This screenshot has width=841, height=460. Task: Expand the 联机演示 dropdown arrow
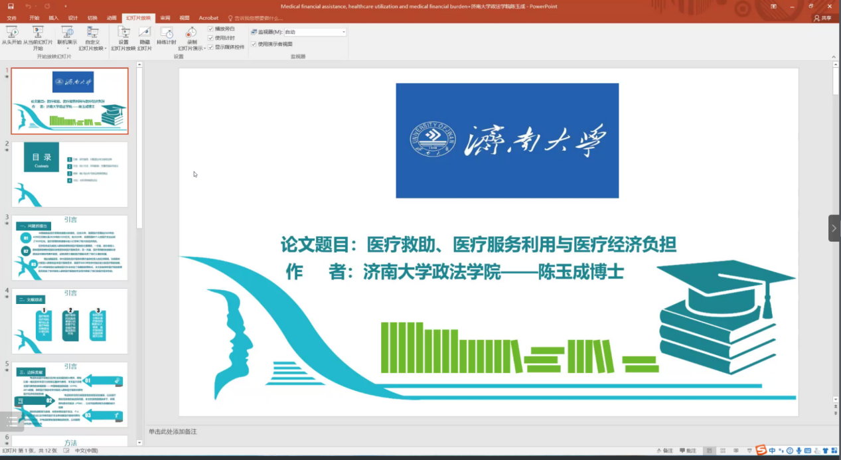click(67, 48)
